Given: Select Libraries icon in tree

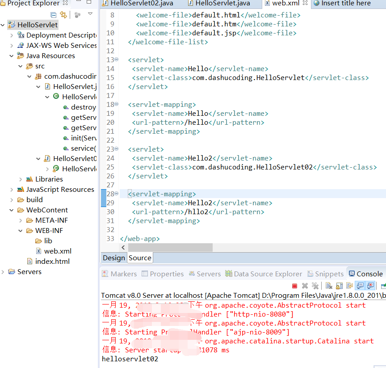Looking at the screenshot, I should (x=29, y=179).
